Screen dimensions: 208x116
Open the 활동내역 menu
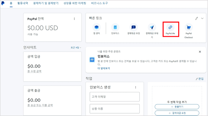(23, 3)
